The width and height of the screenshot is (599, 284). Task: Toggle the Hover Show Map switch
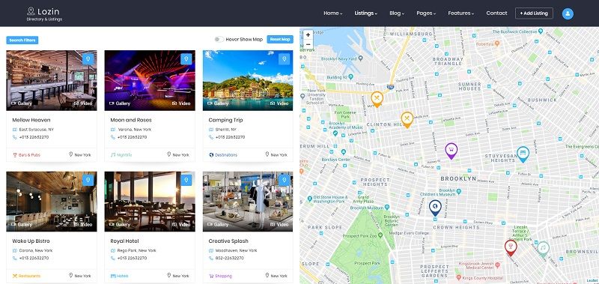219,40
